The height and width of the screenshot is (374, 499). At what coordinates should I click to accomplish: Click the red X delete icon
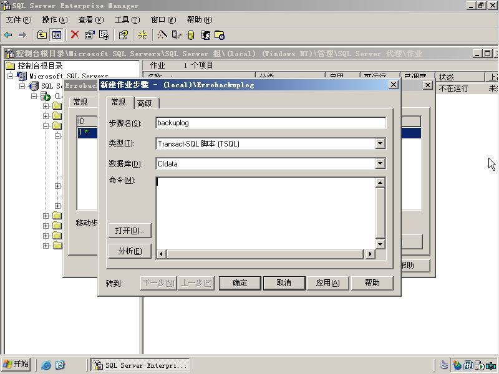pos(75,35)
